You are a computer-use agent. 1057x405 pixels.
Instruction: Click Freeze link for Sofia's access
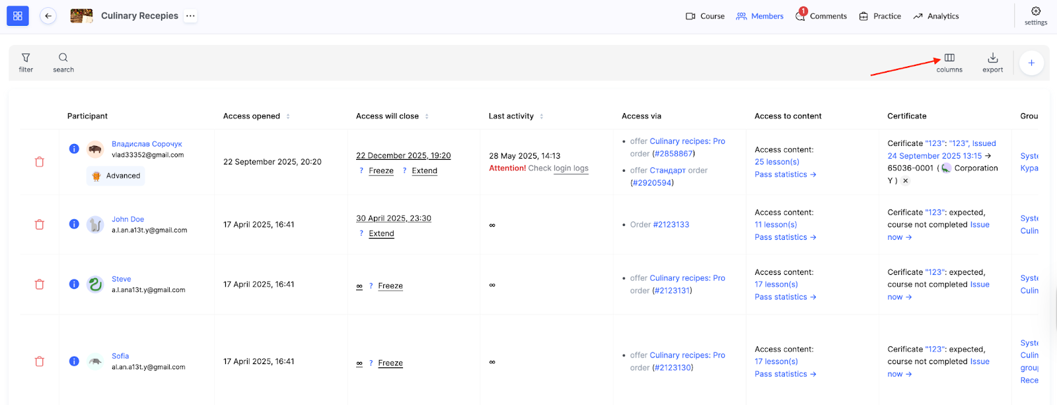[x=390, y=363]
